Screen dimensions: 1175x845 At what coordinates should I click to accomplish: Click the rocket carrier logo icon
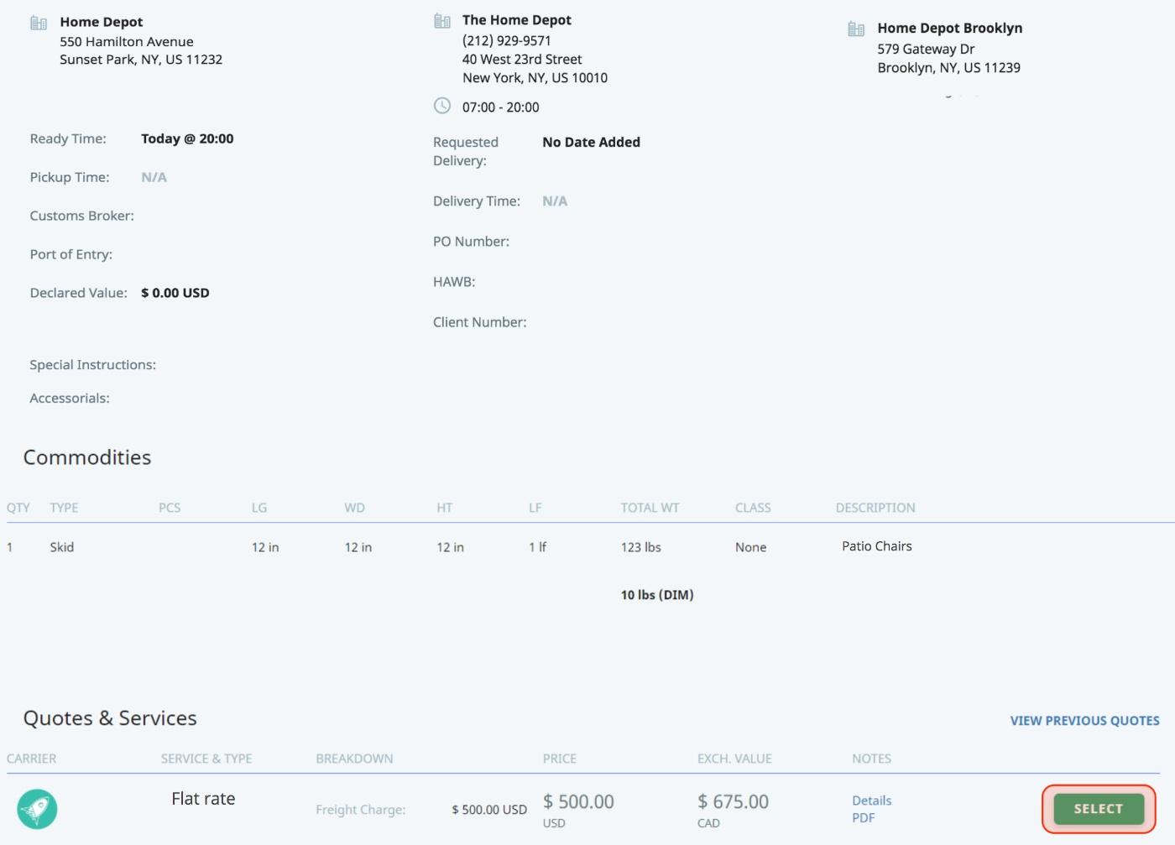click(x=37, y=809)
